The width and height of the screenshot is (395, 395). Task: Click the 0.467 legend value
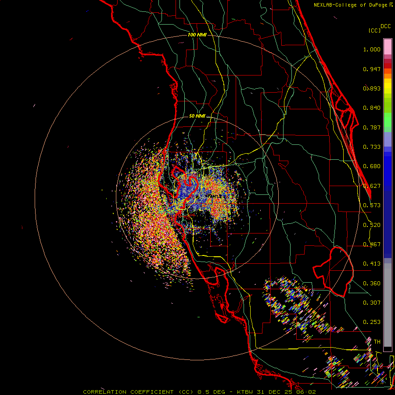tap(372, 244)
